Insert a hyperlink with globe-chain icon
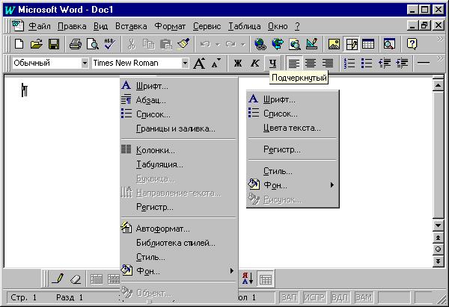The height and width of the screenshot is (307, 449). pyautogui.click(x=260, y=44)
